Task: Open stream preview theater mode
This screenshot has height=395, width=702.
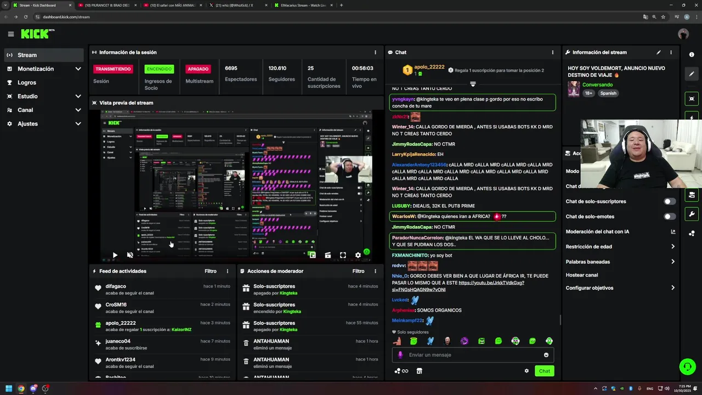Action: [327, 255]
